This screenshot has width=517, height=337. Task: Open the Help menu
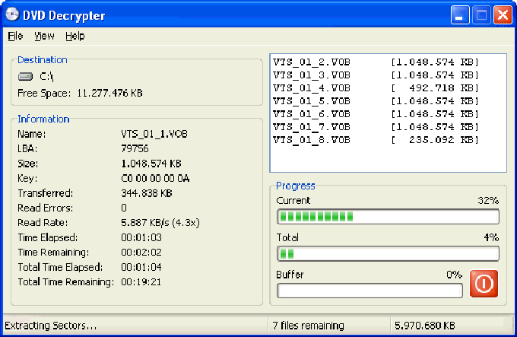(x=75, y=36)
